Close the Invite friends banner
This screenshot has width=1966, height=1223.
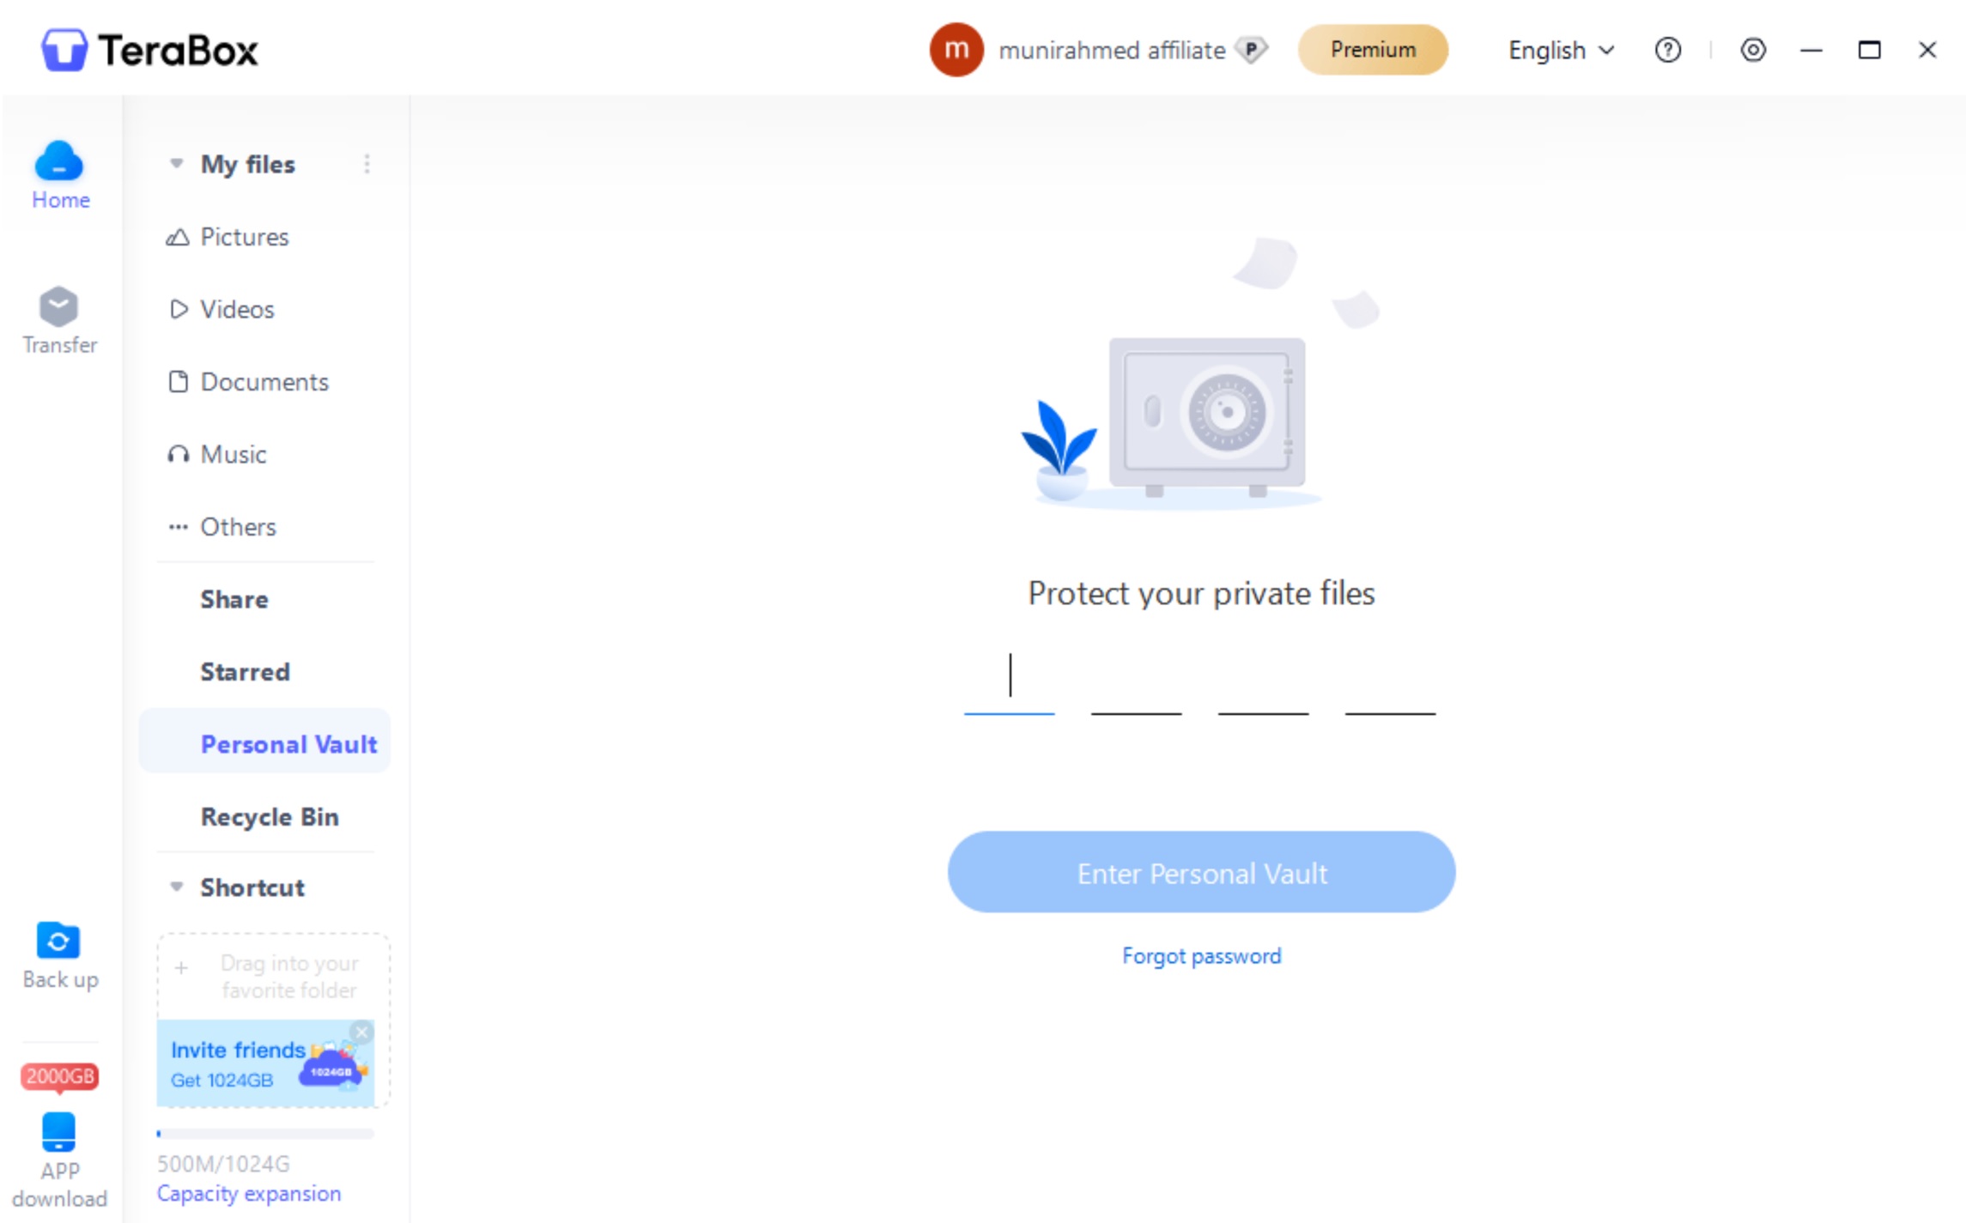[x=362, y=1032]
